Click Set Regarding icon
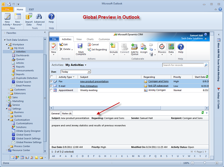The height and width of the screenshot is (167, 224). tap(89, 49)
